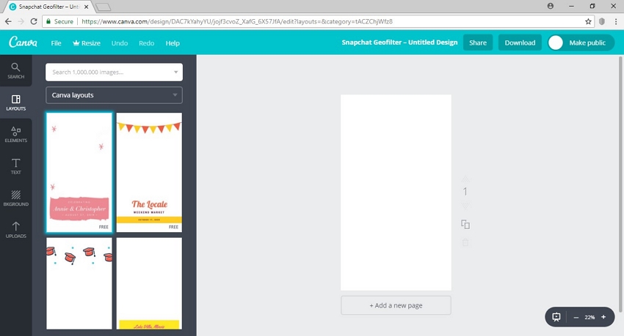Click the copy page icon

(x=465, y=225)
